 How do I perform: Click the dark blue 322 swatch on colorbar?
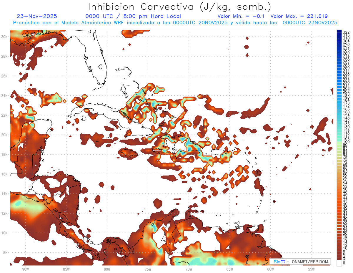(339, 31)
